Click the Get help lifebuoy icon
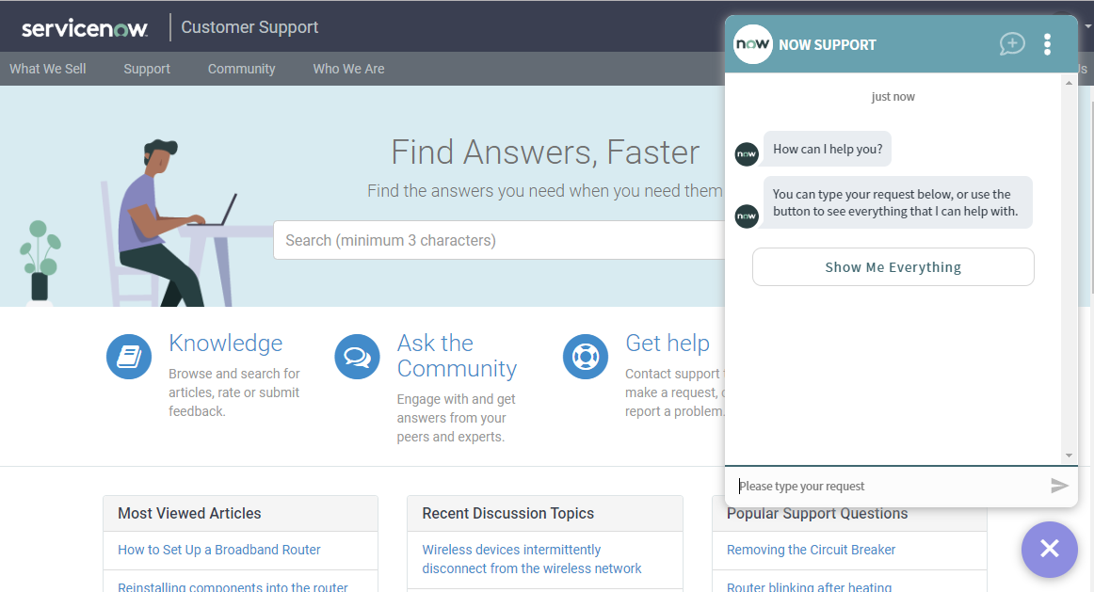1094x592 pixels. click(586, 357)
